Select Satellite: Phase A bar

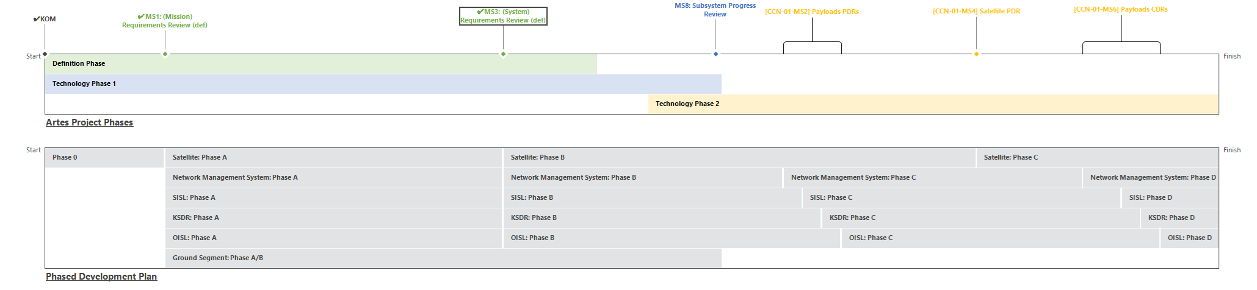point(333,158)
